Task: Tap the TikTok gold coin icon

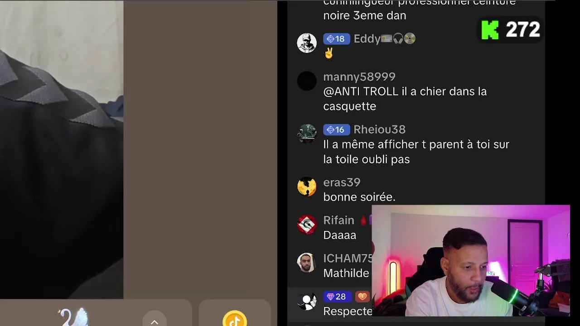Action: pyautogui.click(x=235, y=318)
